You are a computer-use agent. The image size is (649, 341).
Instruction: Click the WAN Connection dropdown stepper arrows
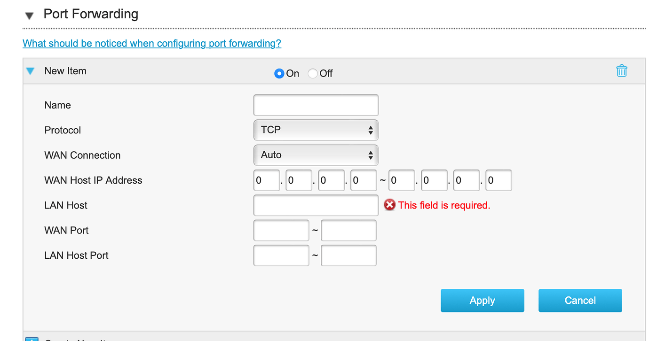click(372, 155)
